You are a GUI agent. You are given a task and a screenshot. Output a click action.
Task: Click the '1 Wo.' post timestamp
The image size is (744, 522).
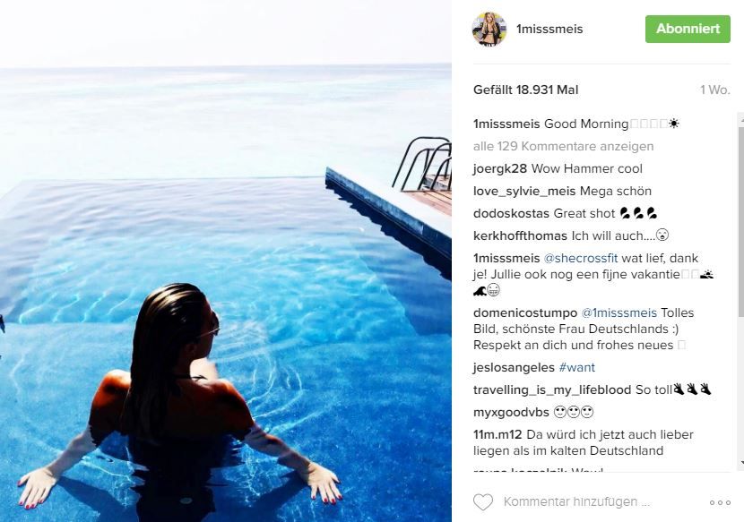[715, 90]
